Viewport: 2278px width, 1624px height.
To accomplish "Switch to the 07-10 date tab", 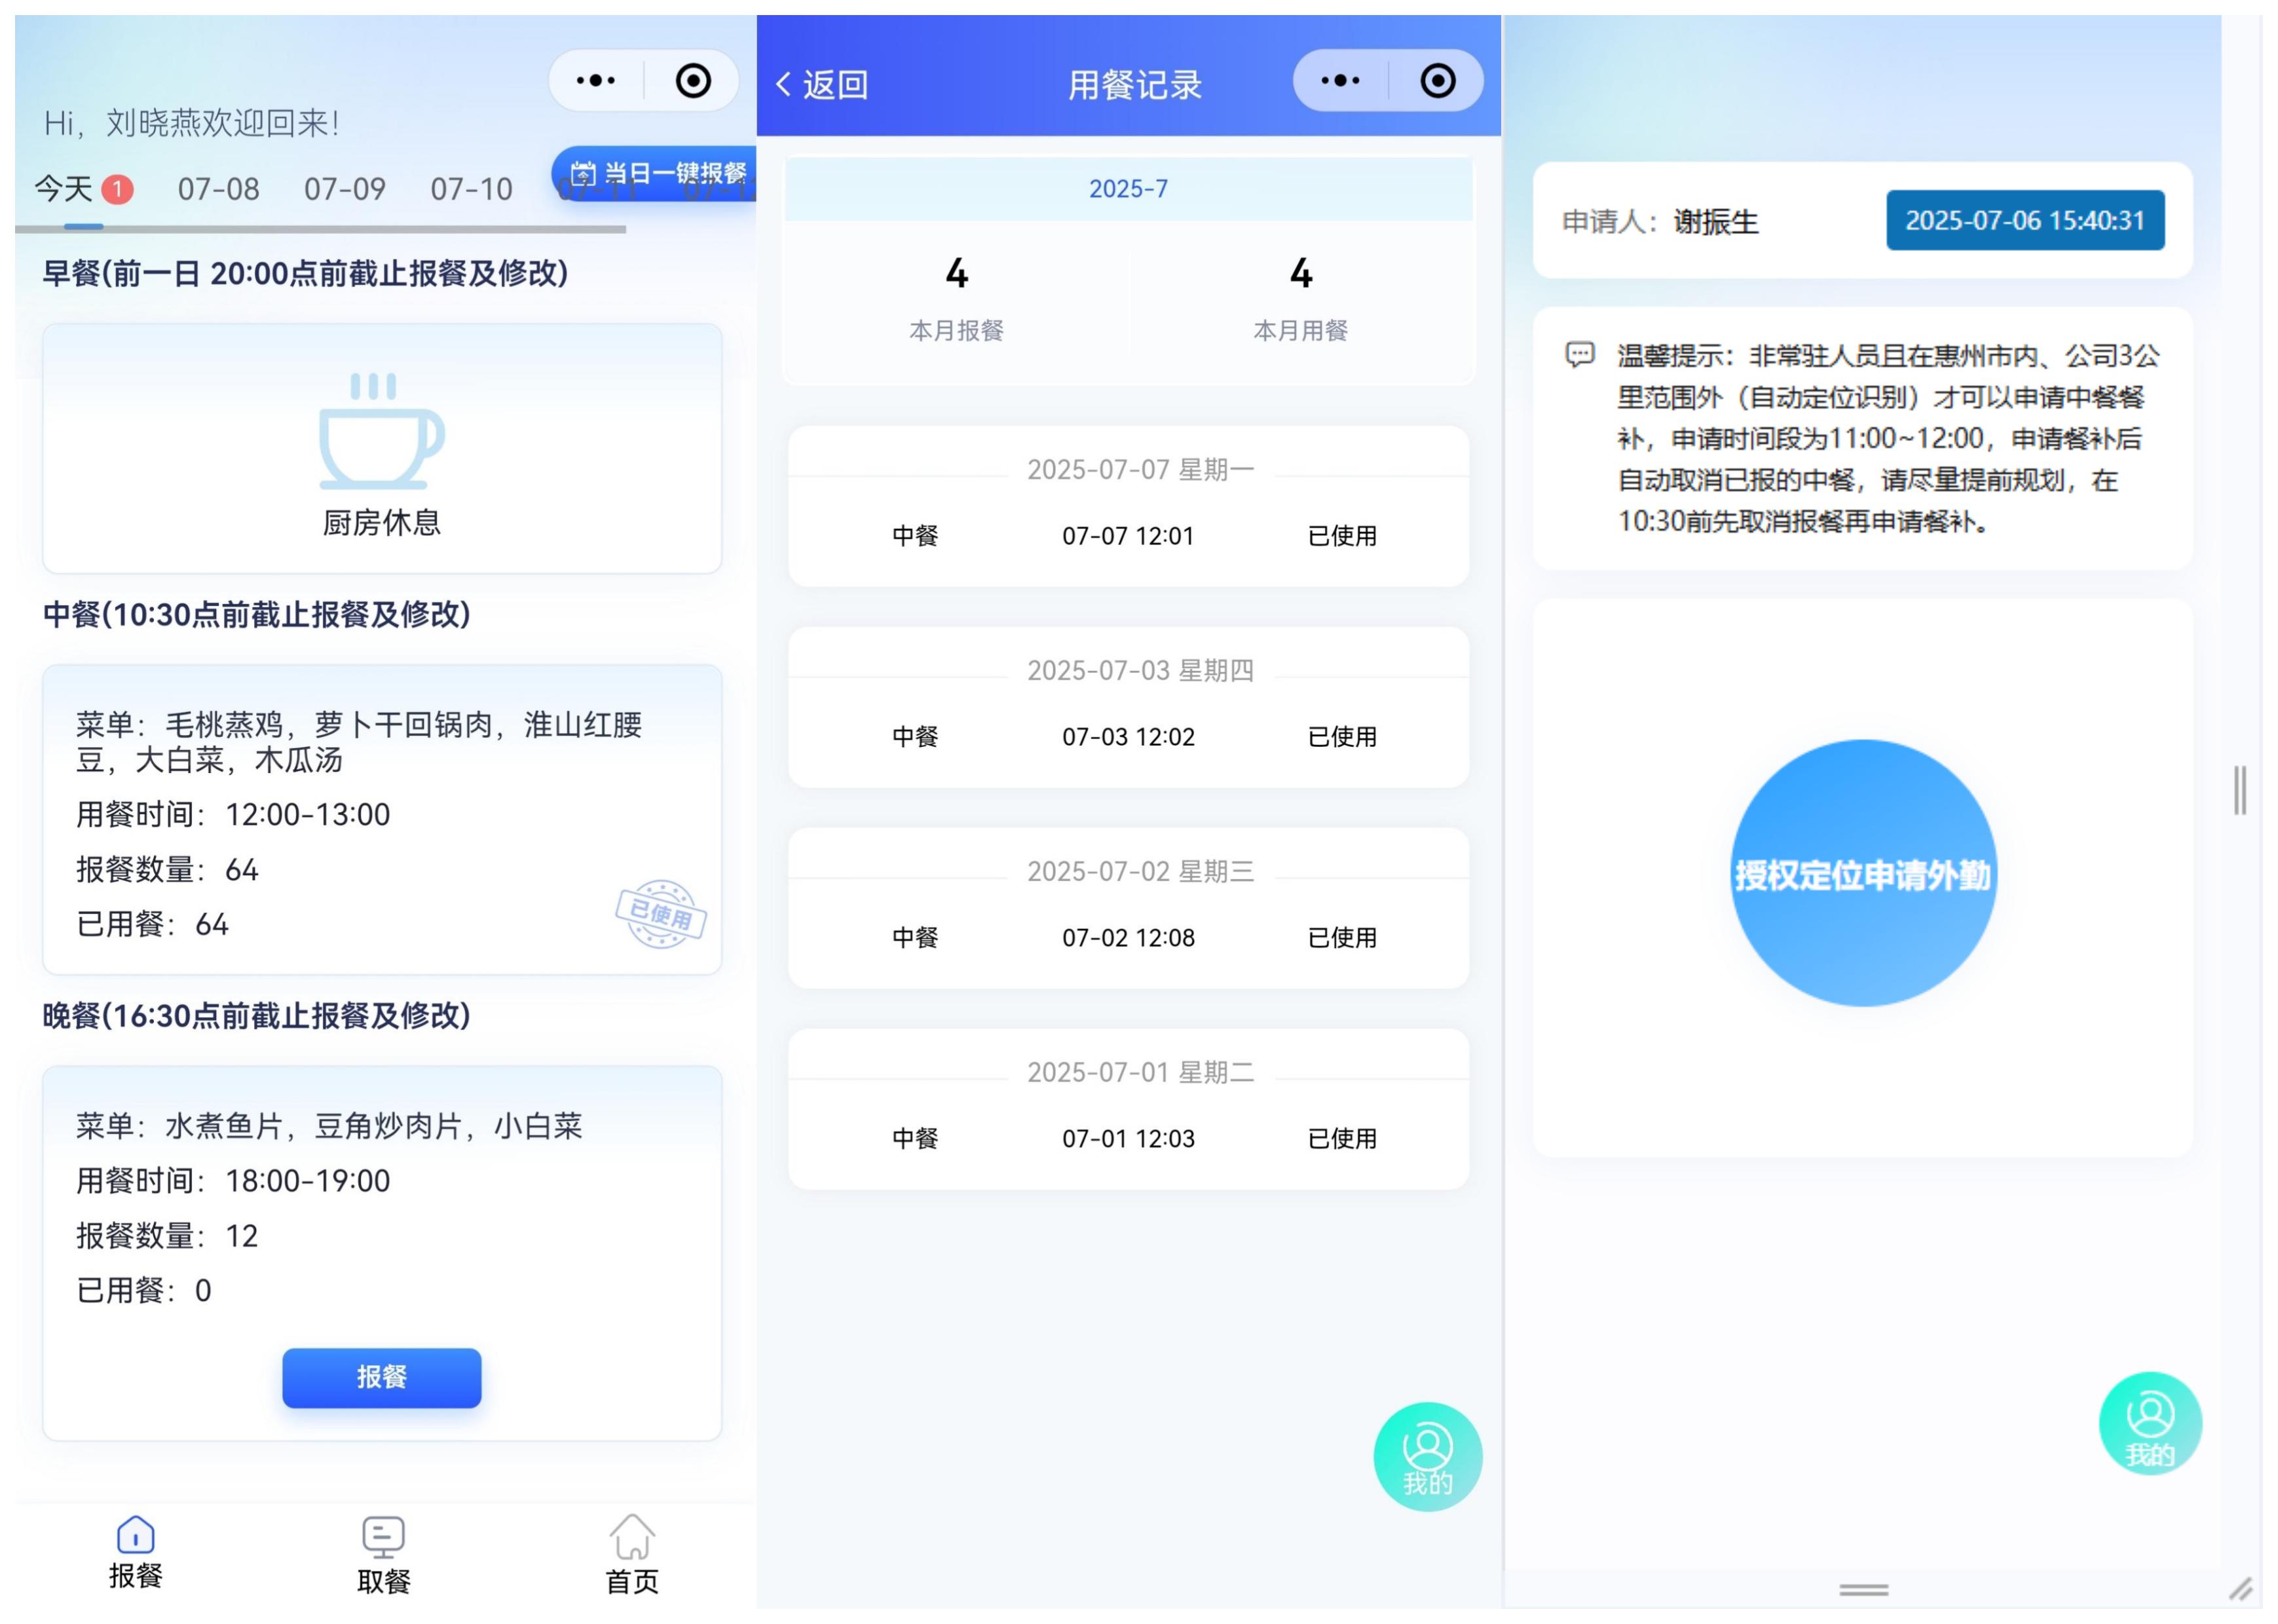I will pos(471,189).
